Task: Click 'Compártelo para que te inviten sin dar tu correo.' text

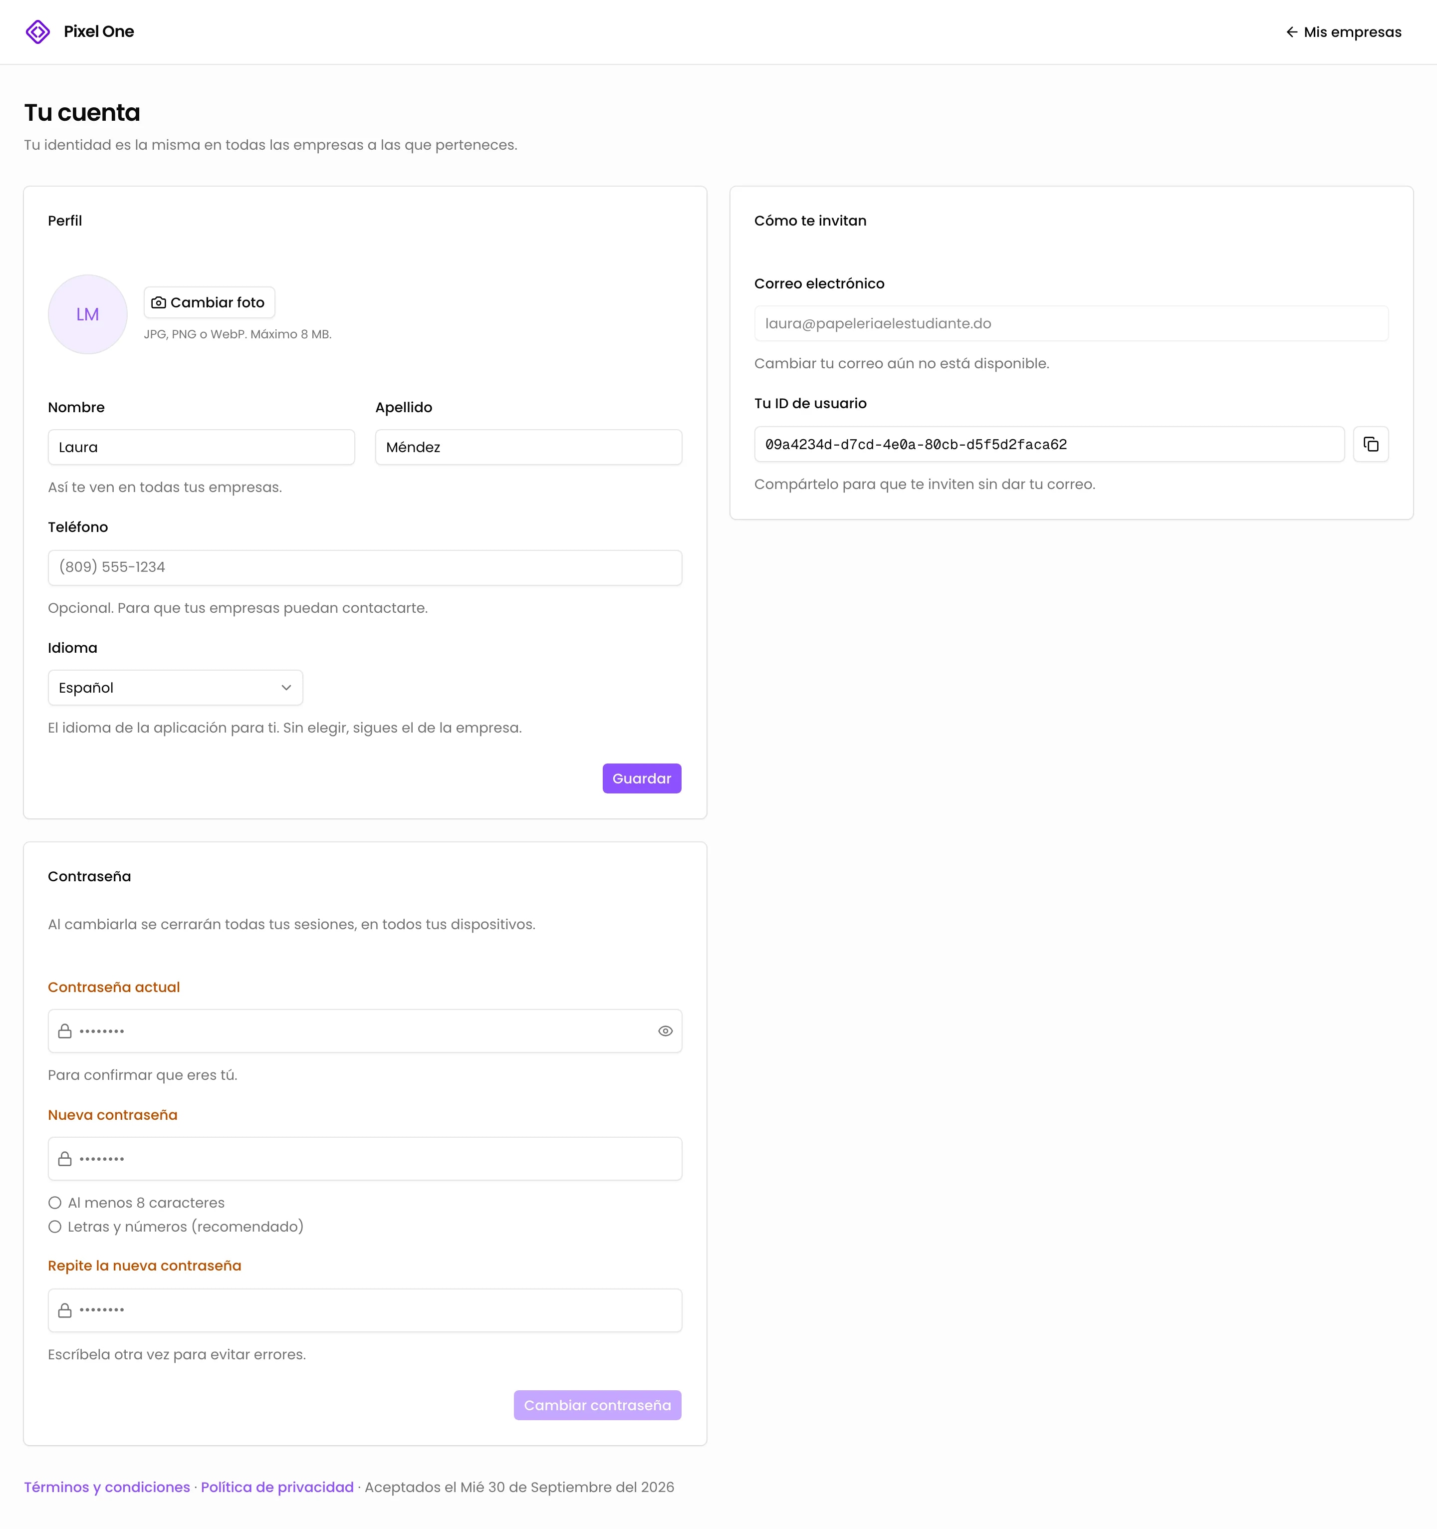Action: [924, 484]
